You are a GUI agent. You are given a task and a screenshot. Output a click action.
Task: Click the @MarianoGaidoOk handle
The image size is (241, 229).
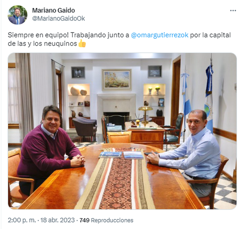(59, 18)
